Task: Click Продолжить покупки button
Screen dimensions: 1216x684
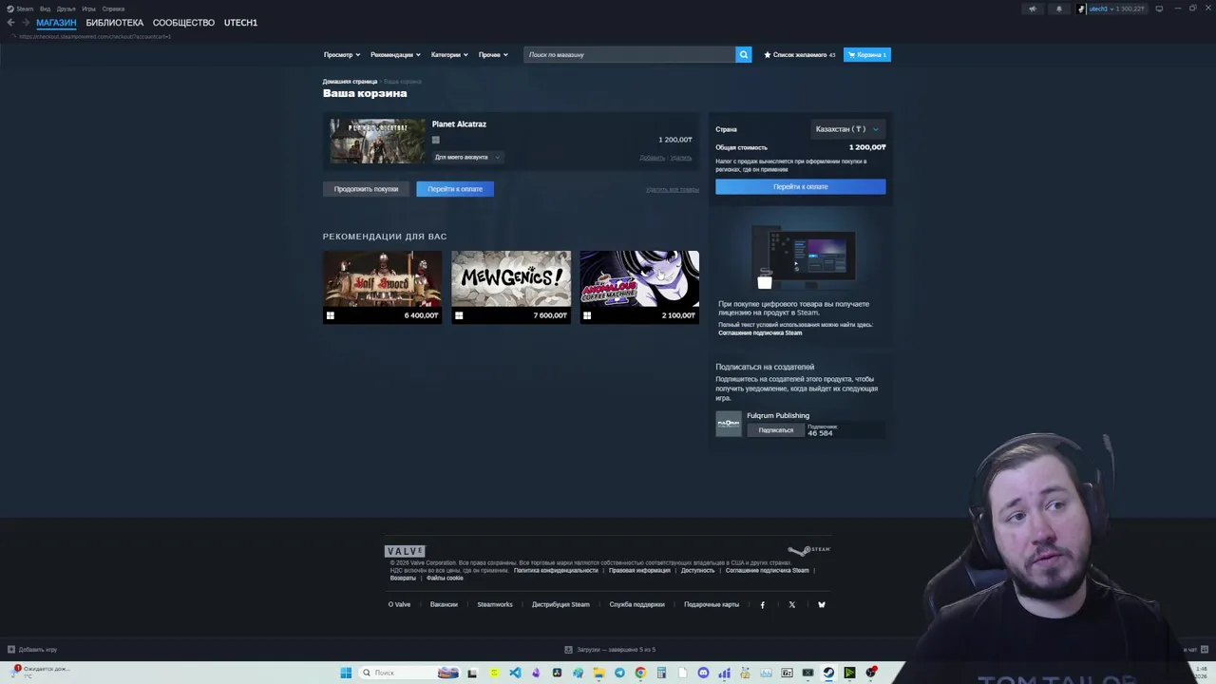Action: pyautogui.click(x=366, y=189)
